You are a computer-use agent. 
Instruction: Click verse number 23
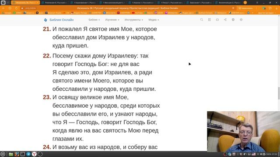[x=47, y=97]
